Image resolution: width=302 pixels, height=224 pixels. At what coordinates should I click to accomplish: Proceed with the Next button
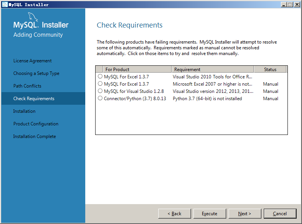pyautogui.click(x=245, y=214)
